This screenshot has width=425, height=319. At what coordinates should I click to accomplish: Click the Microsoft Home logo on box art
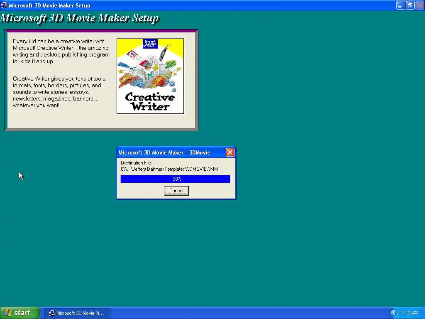pyautogui.click(x=150, y=43)
